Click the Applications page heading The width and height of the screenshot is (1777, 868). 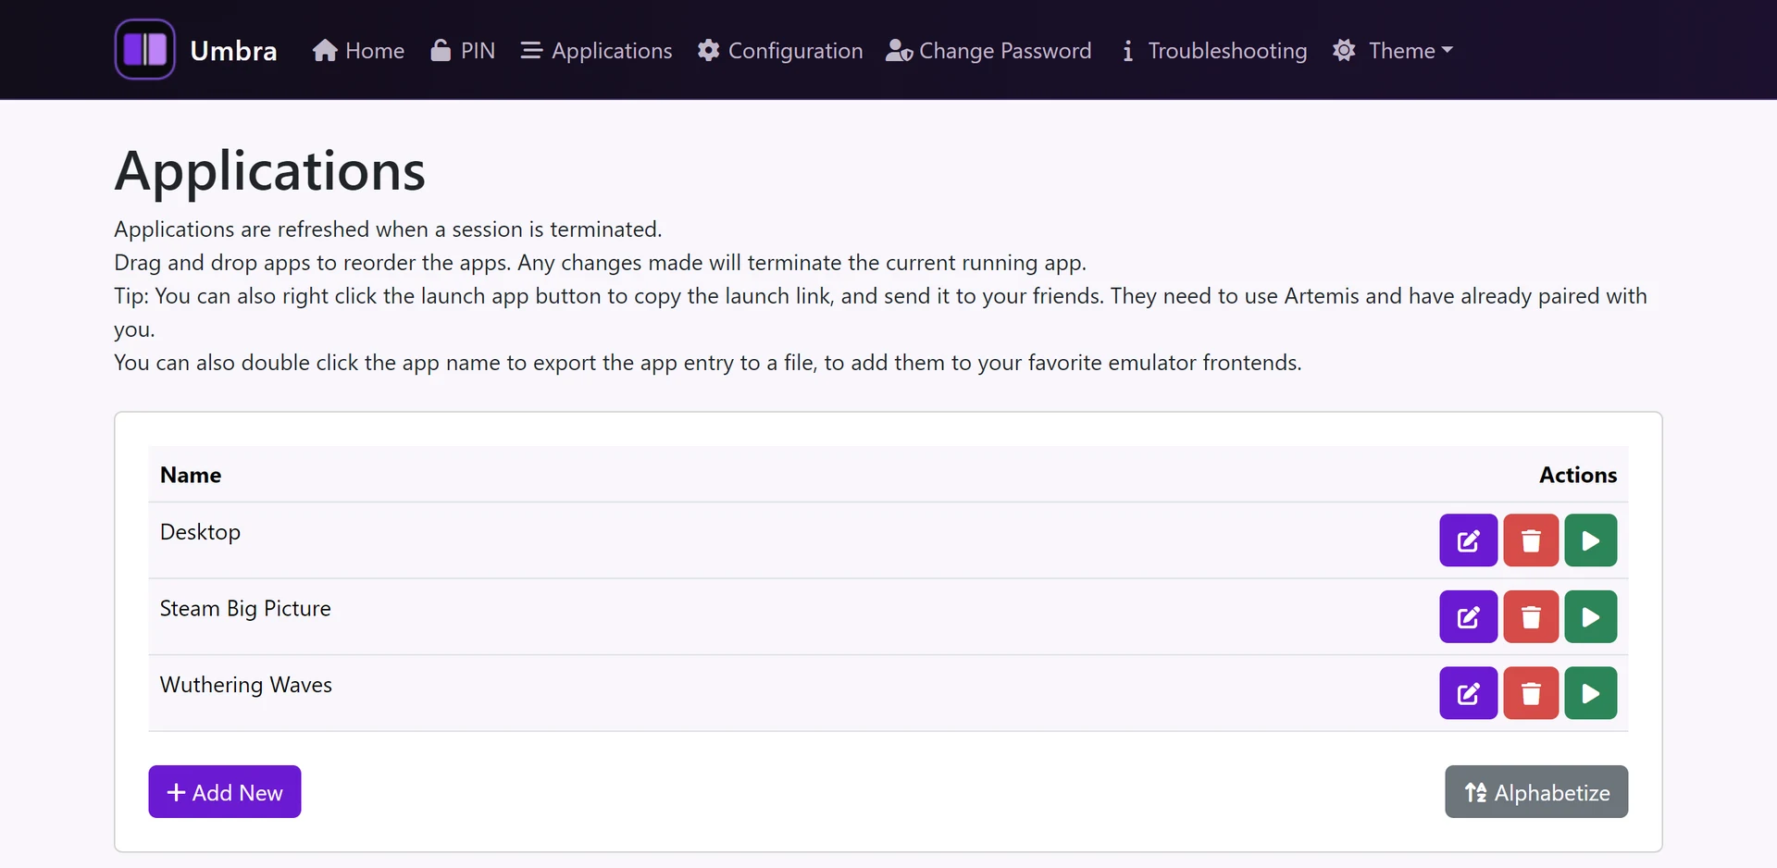(269, 171)
